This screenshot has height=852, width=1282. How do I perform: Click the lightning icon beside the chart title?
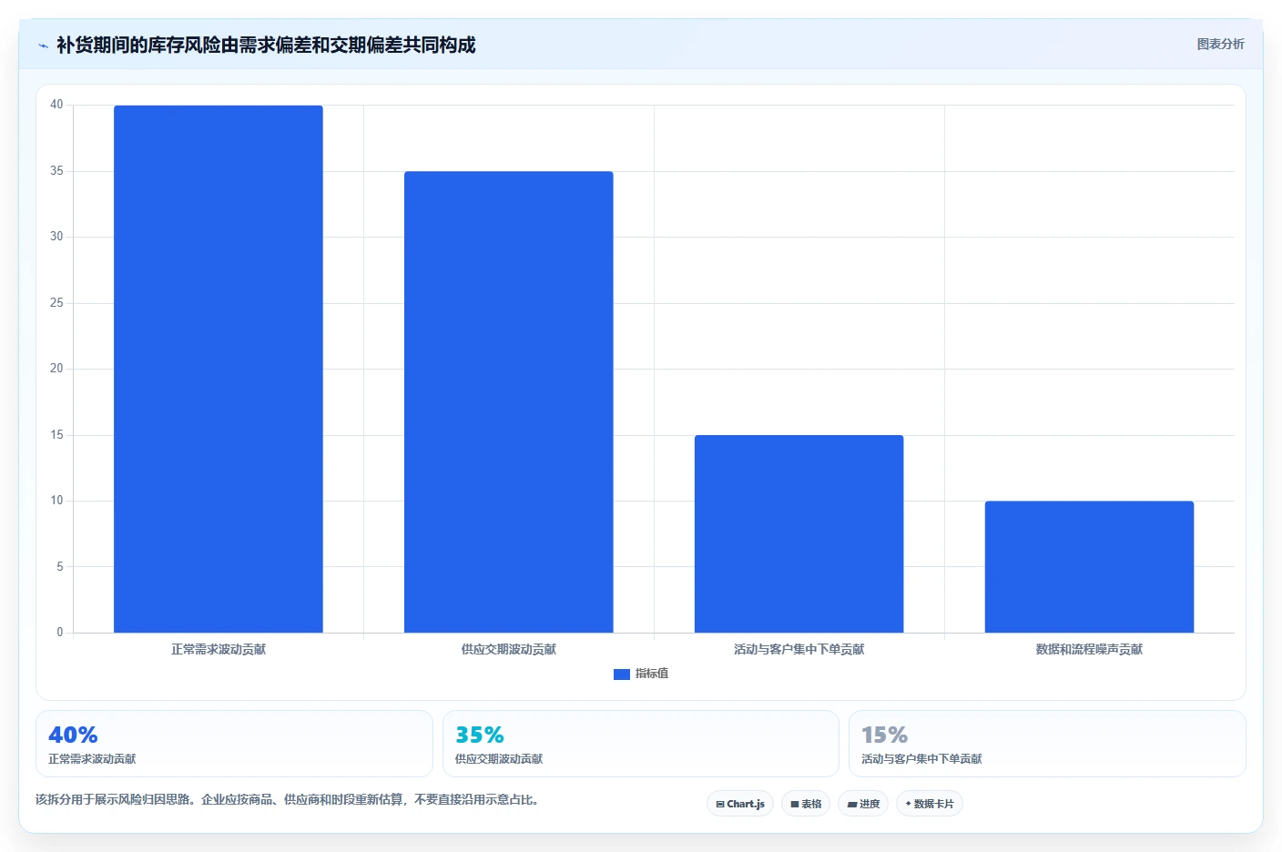click(x=43, y=46)
